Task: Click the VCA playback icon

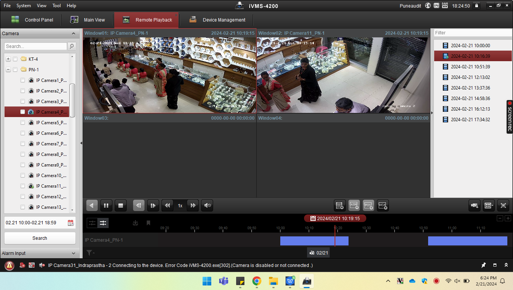Action: pyautogui.click(x=383, y=205)
